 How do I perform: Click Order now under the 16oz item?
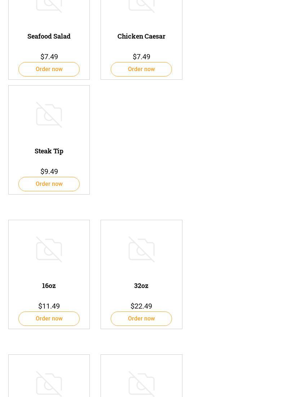49,319
